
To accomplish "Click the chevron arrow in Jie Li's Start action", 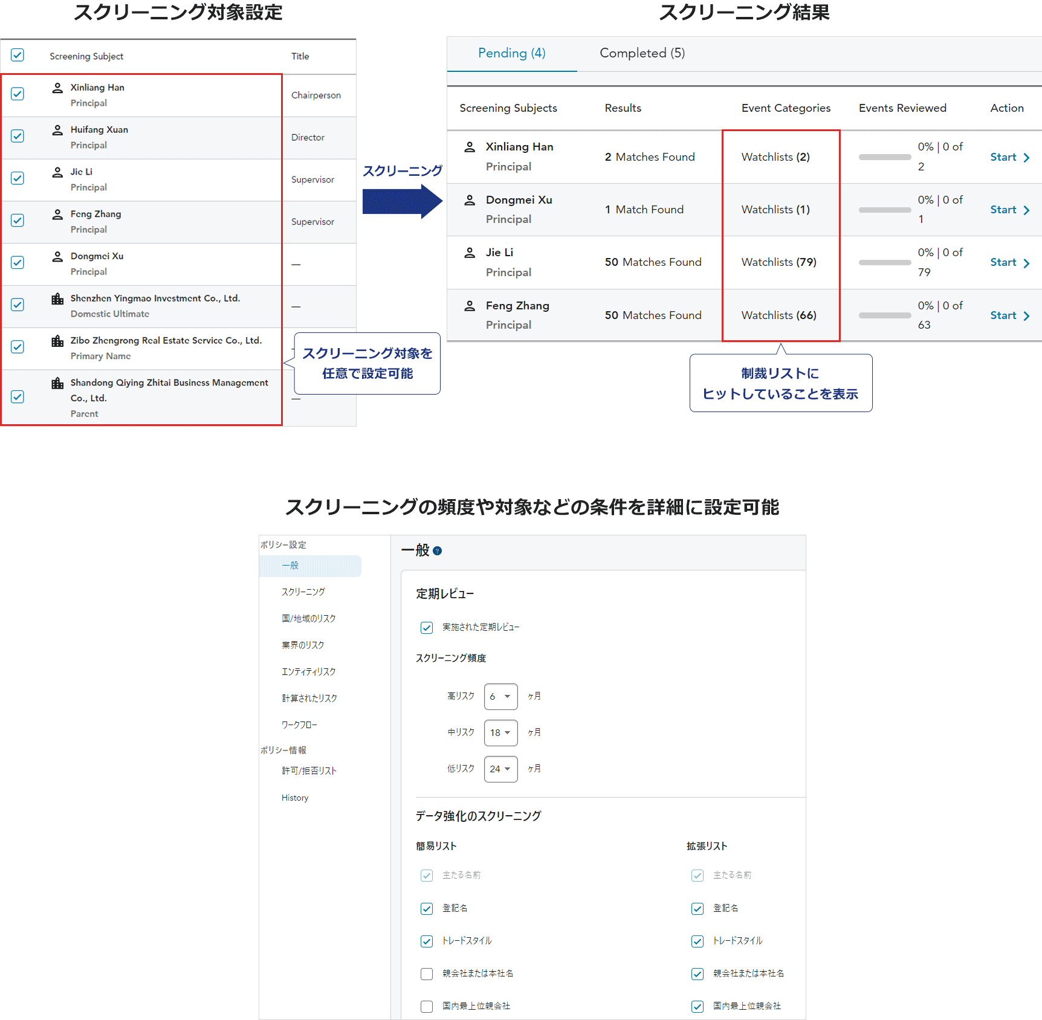I will tap(1026, 263).
